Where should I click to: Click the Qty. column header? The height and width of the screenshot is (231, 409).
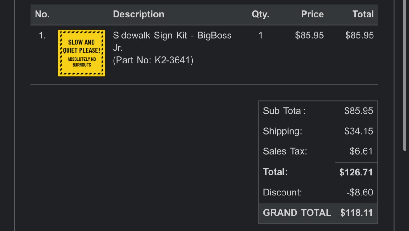point(260,14)
